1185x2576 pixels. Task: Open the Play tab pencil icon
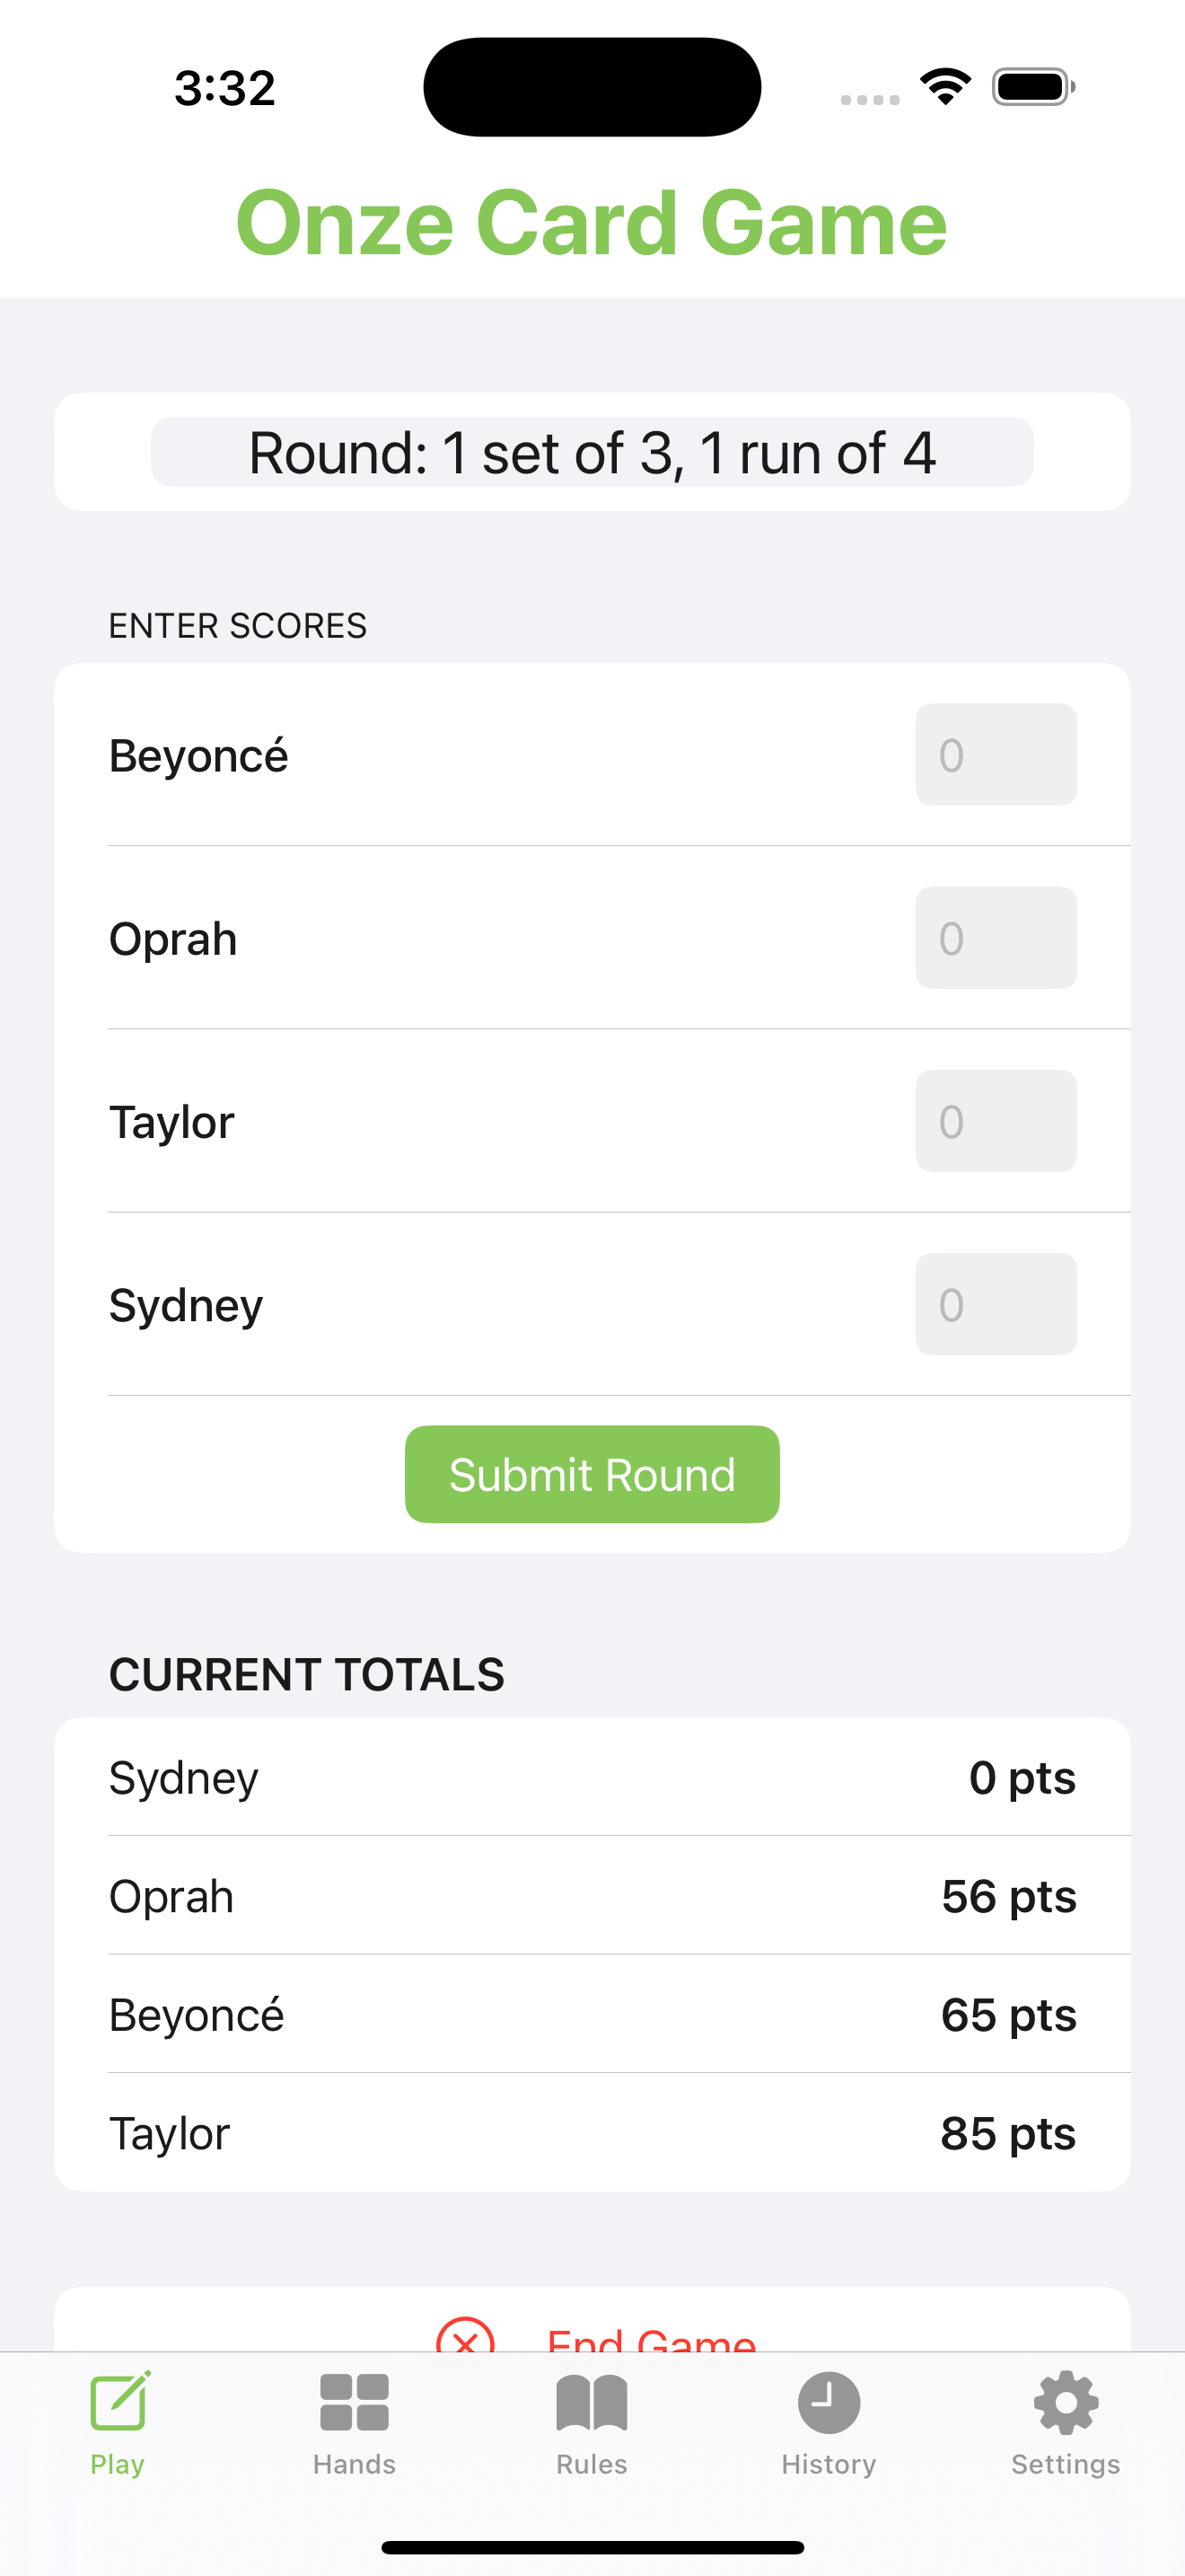click(x=120, y=2400)
